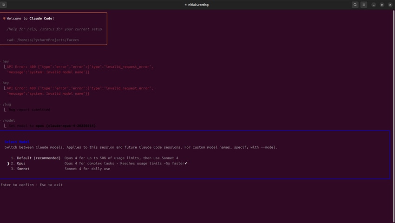Click the '/help for help, /status' hint line
This screenshot has width=395, height=223.
pos(54,29)
